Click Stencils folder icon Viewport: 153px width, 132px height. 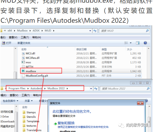[x=24, y=117]
